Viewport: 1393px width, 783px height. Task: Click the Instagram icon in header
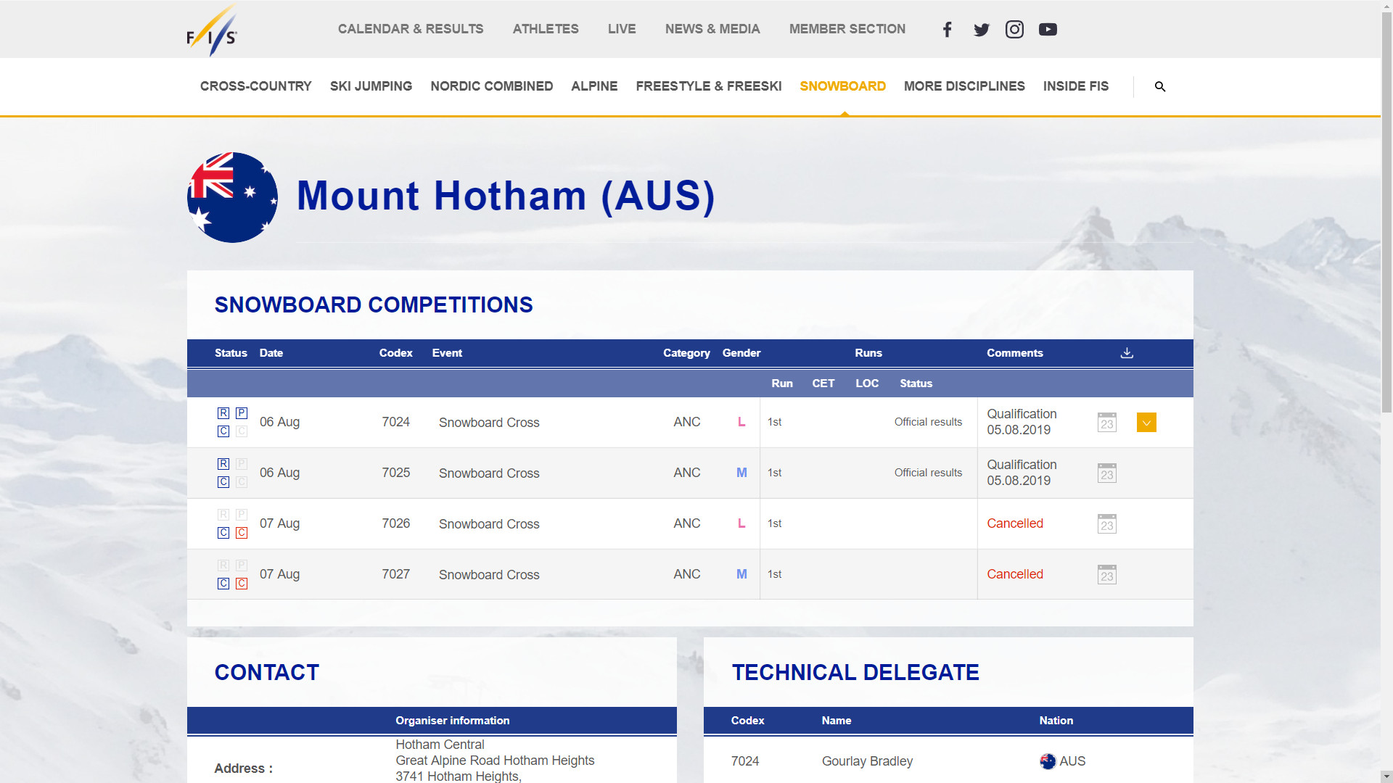(x=1014, y=30)
